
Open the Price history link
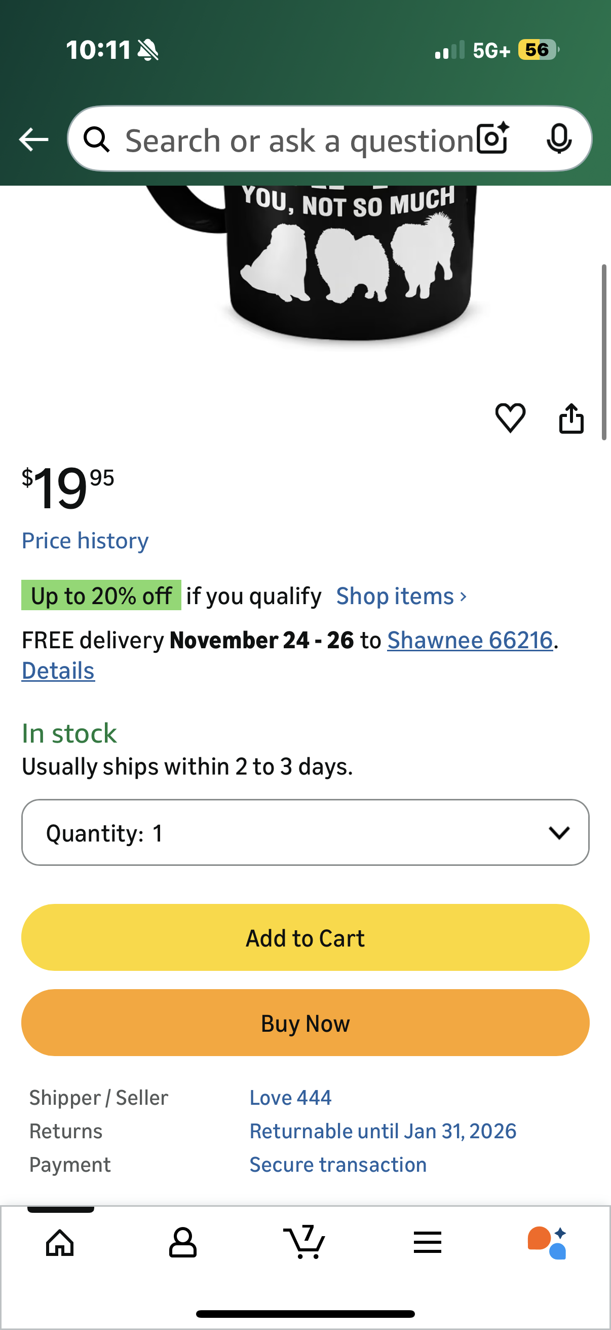click(85, 541)
